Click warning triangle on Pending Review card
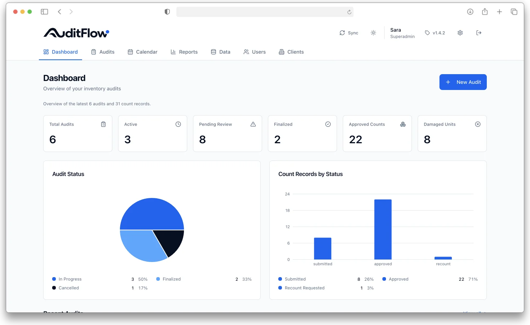This screenshot has width=530, height=325. click(x=253, y=124)
